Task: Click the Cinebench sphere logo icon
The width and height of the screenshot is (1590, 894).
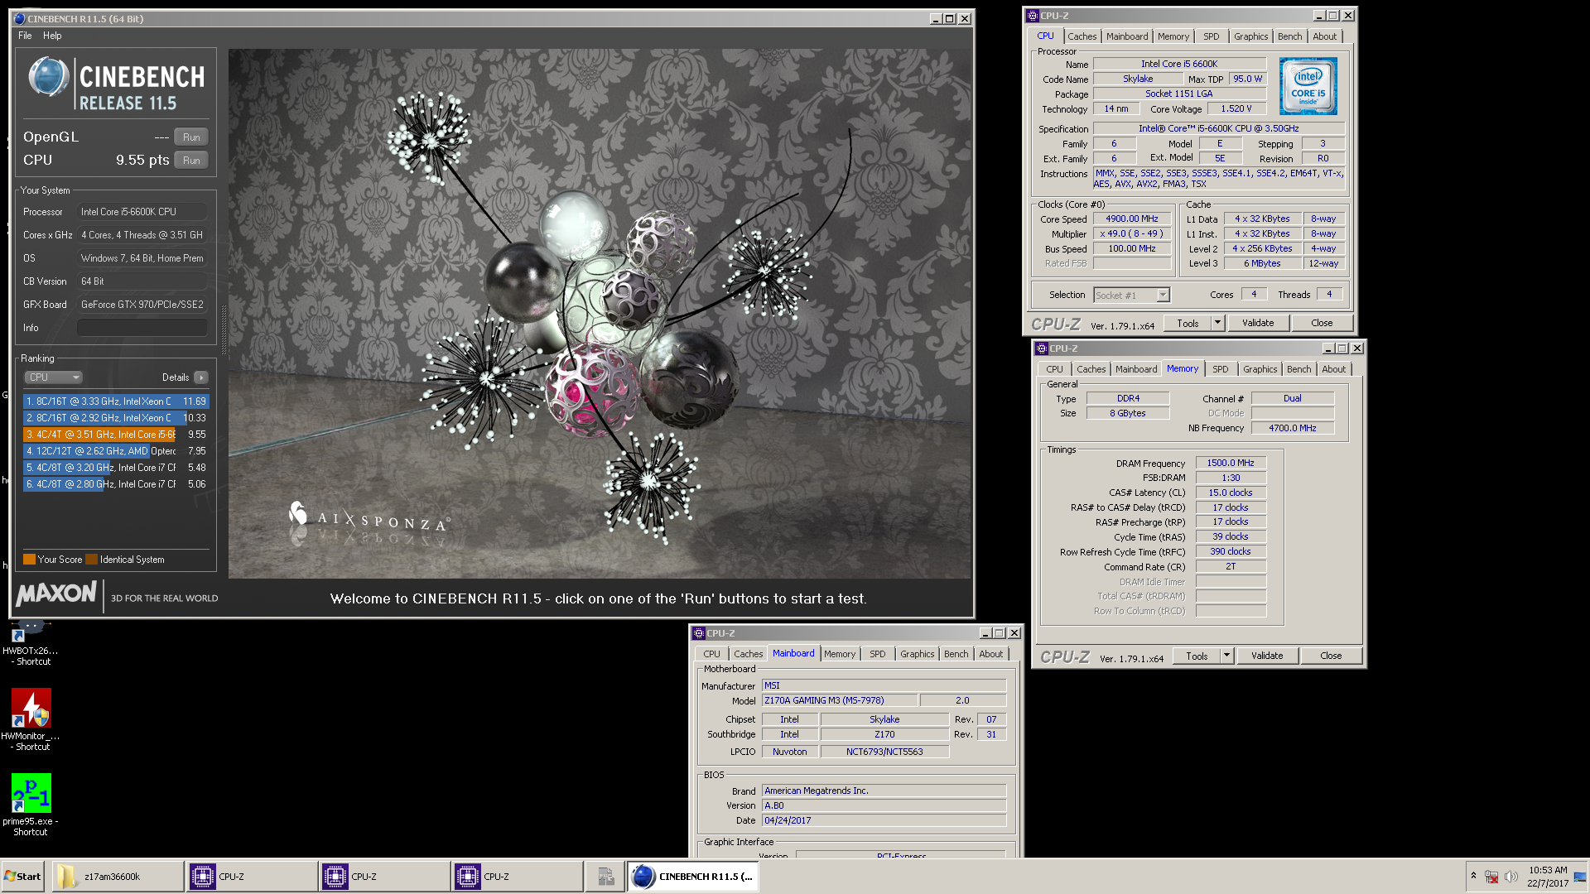Action: (49, 77)
